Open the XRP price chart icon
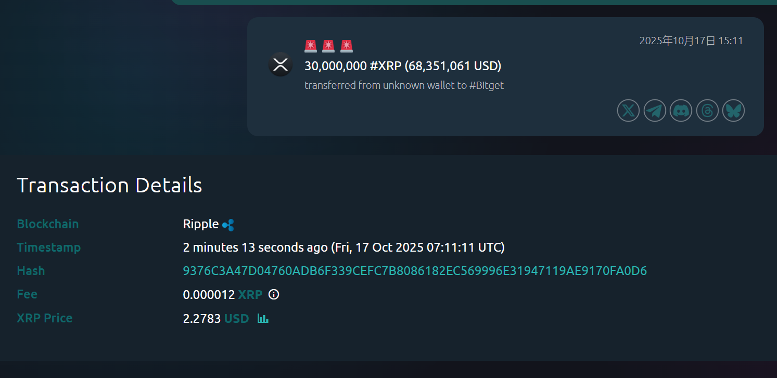The image size is (777, 378). point(263,318)
